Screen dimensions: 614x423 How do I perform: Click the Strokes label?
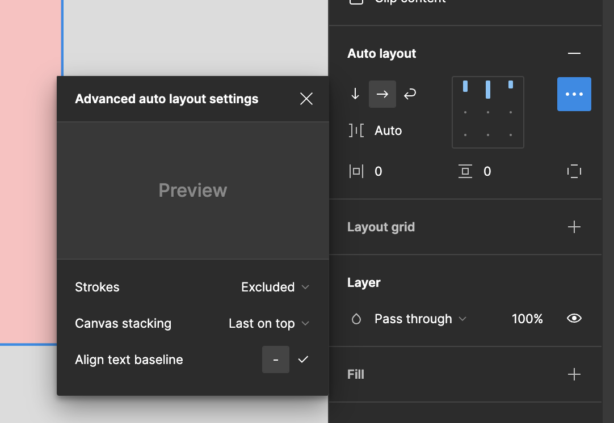(x=97, y=287)
